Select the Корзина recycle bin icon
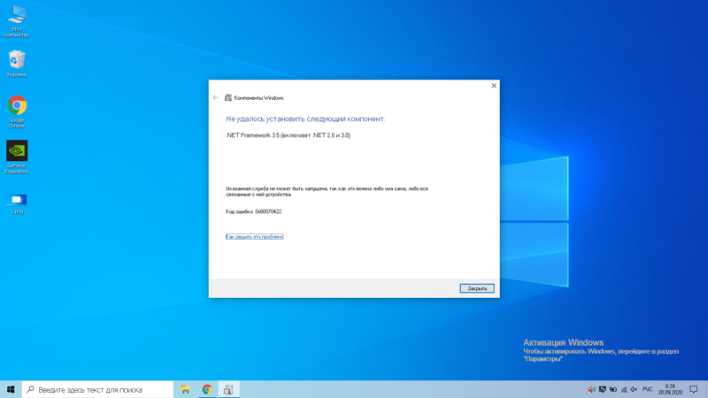This screenshot has width=708, height=398. click(17, 63)
